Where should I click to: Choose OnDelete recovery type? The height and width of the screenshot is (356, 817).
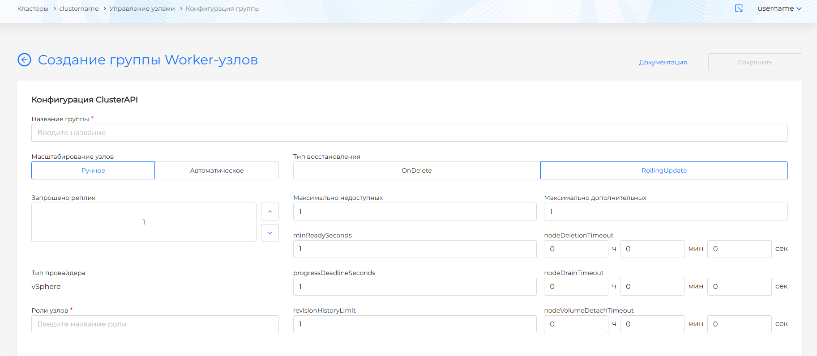point(416,170)
